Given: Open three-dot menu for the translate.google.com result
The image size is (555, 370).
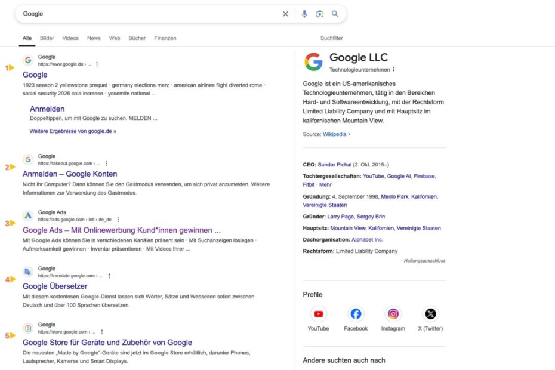Looking at the screenshot, I should pos(109,276).
